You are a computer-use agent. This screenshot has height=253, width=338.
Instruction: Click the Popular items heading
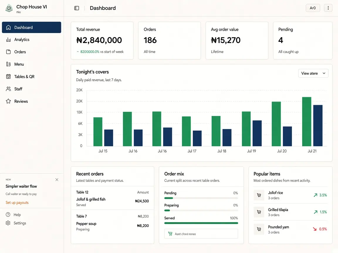[x=267, y=174]
